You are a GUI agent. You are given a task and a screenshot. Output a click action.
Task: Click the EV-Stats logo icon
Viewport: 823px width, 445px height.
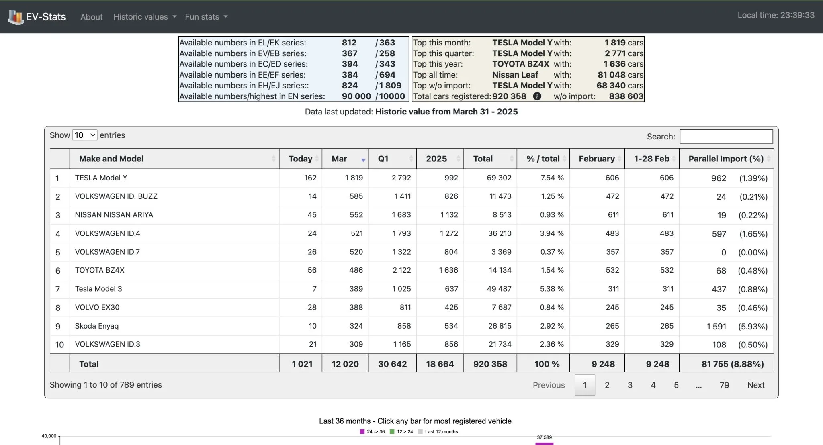(16, 17)
